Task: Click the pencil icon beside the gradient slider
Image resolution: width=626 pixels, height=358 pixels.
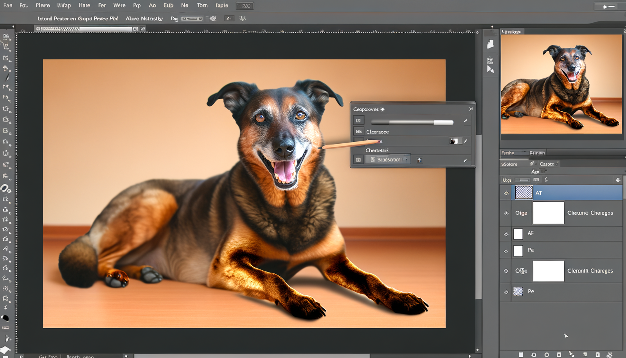Action: (465, 121)
